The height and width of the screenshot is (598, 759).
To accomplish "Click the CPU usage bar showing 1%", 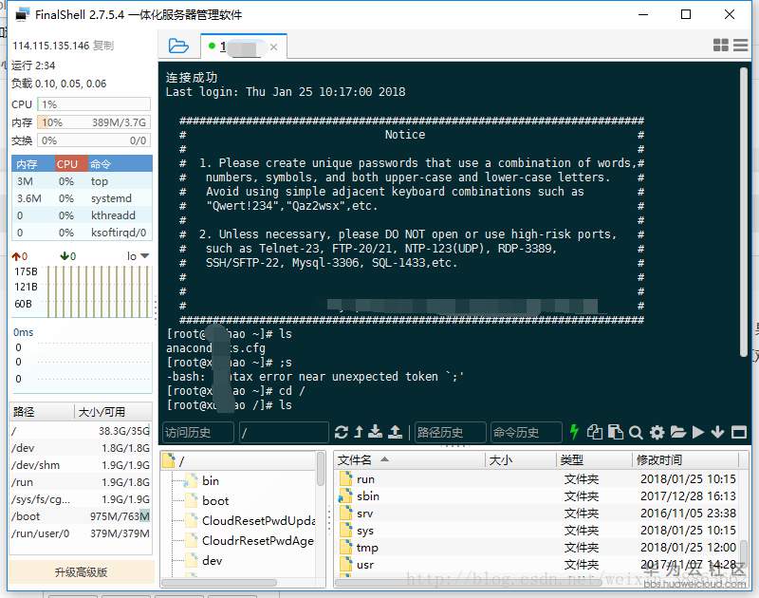I will coord(94,104).
